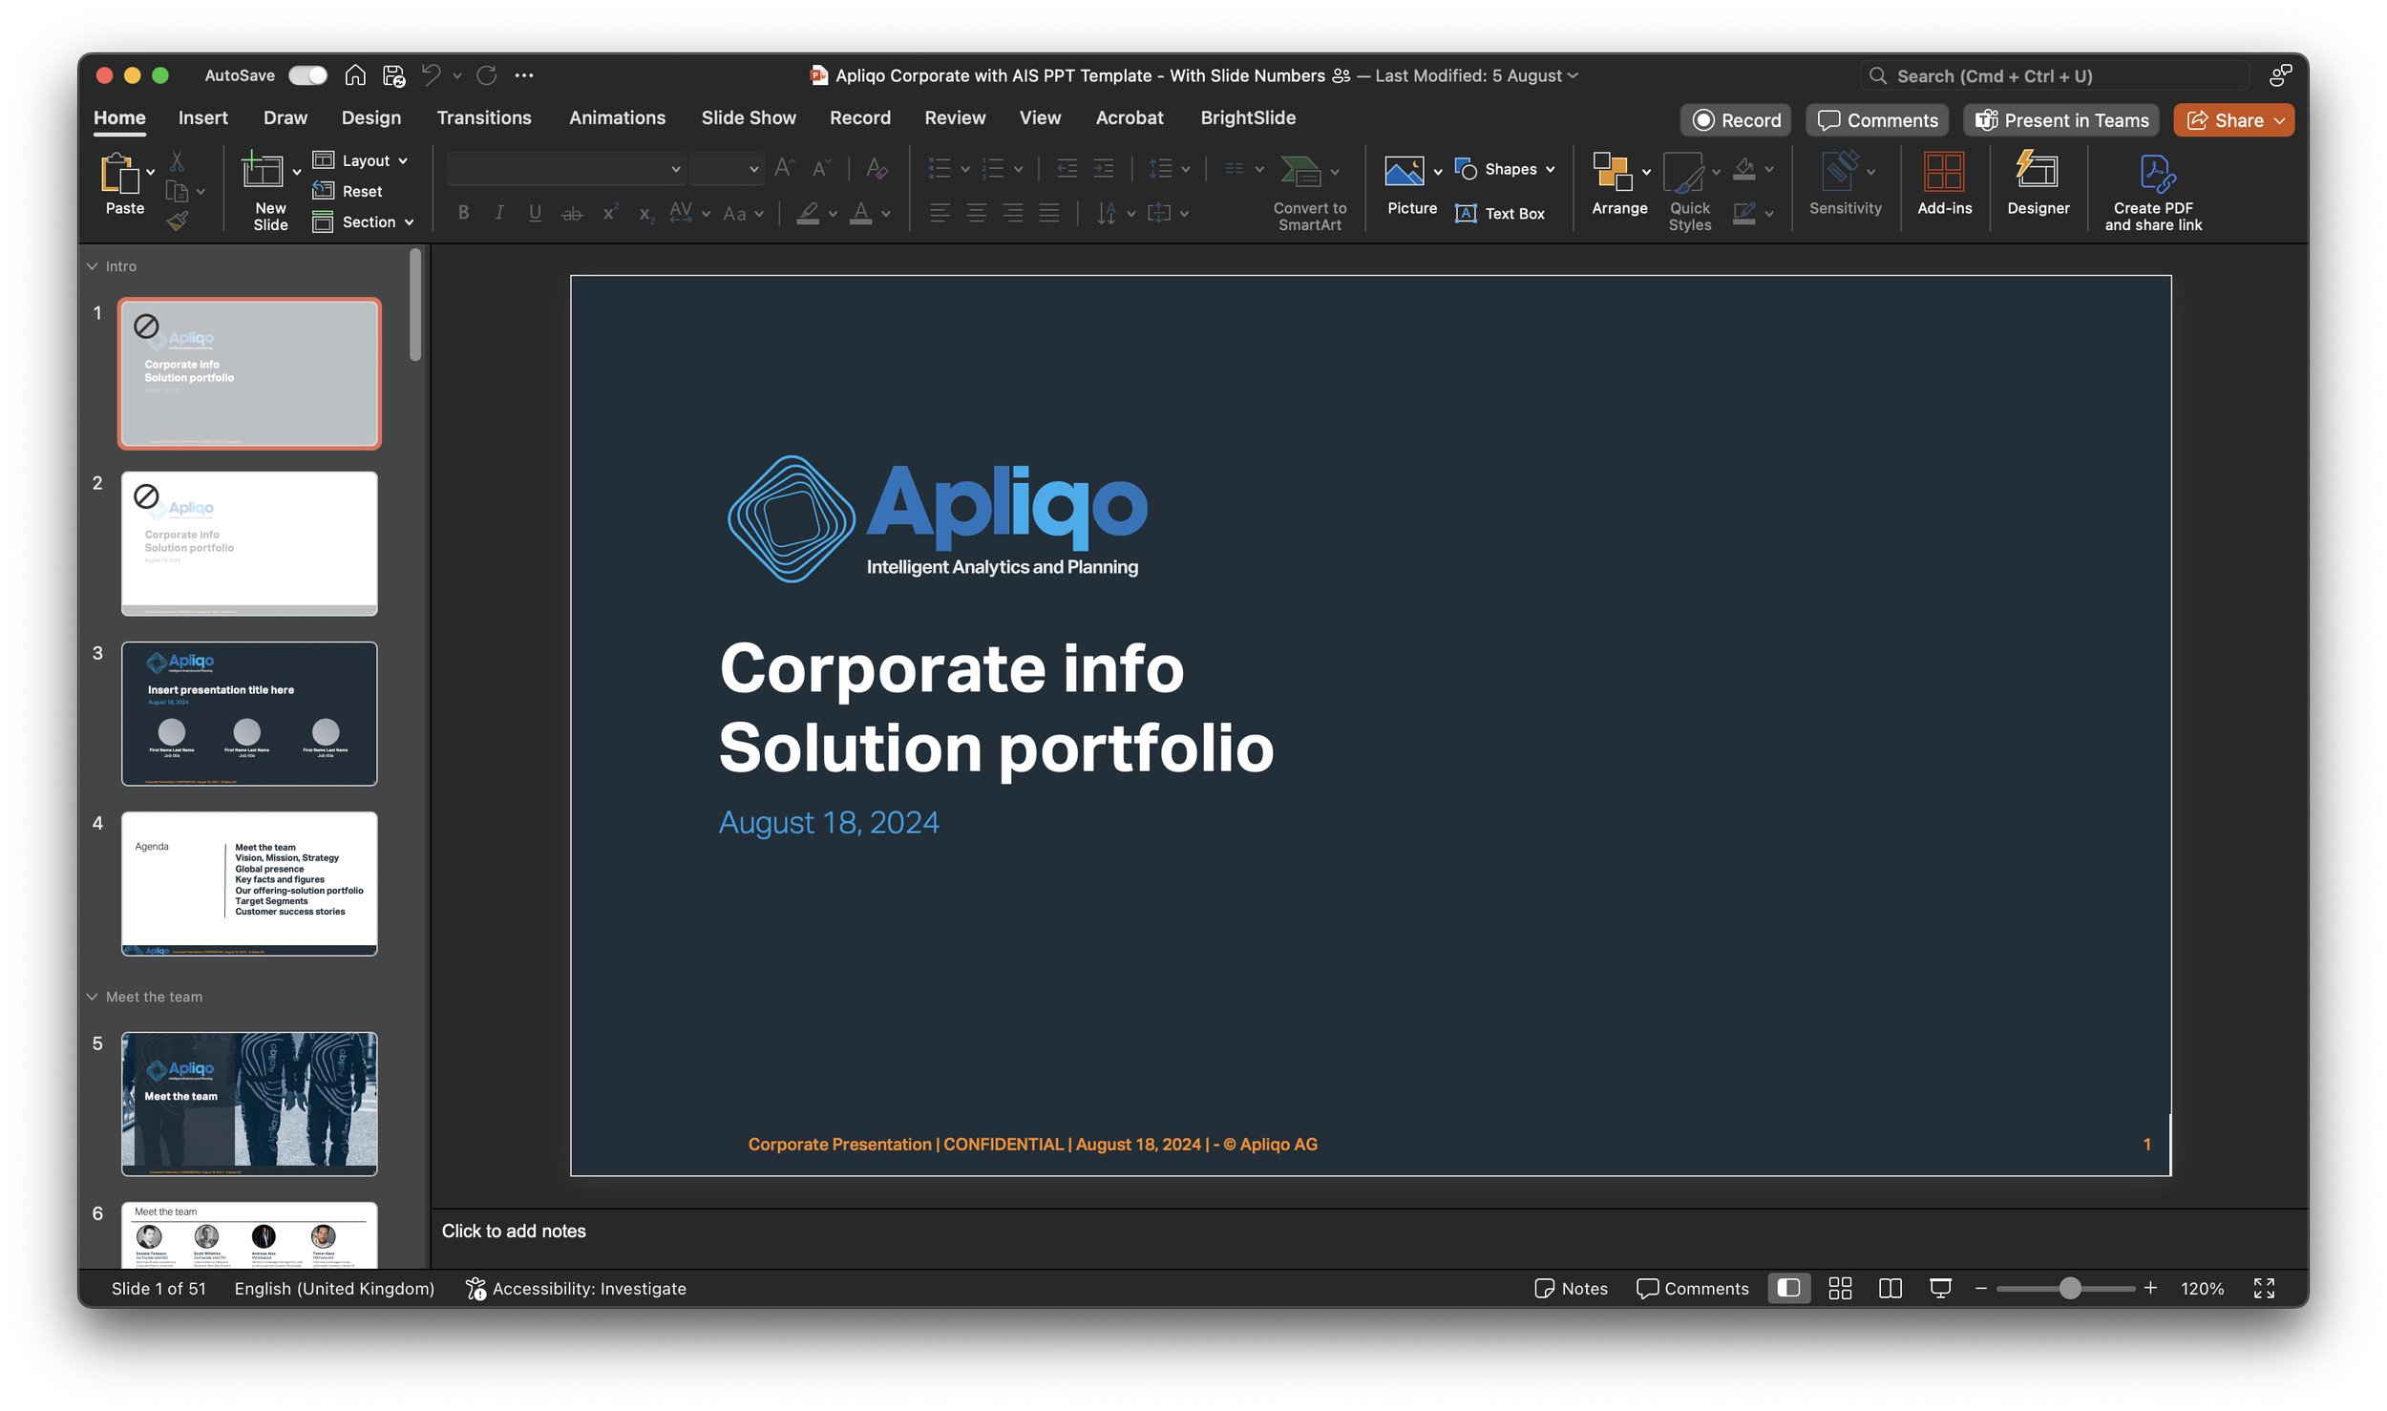Click the zoom slider handle
This screenshot has height=1411, width=2387.
2069,1288
